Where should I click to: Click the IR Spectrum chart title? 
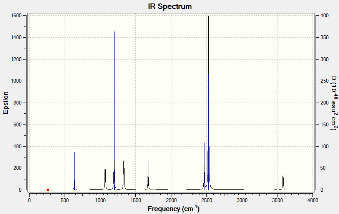(x=170, y=6)
